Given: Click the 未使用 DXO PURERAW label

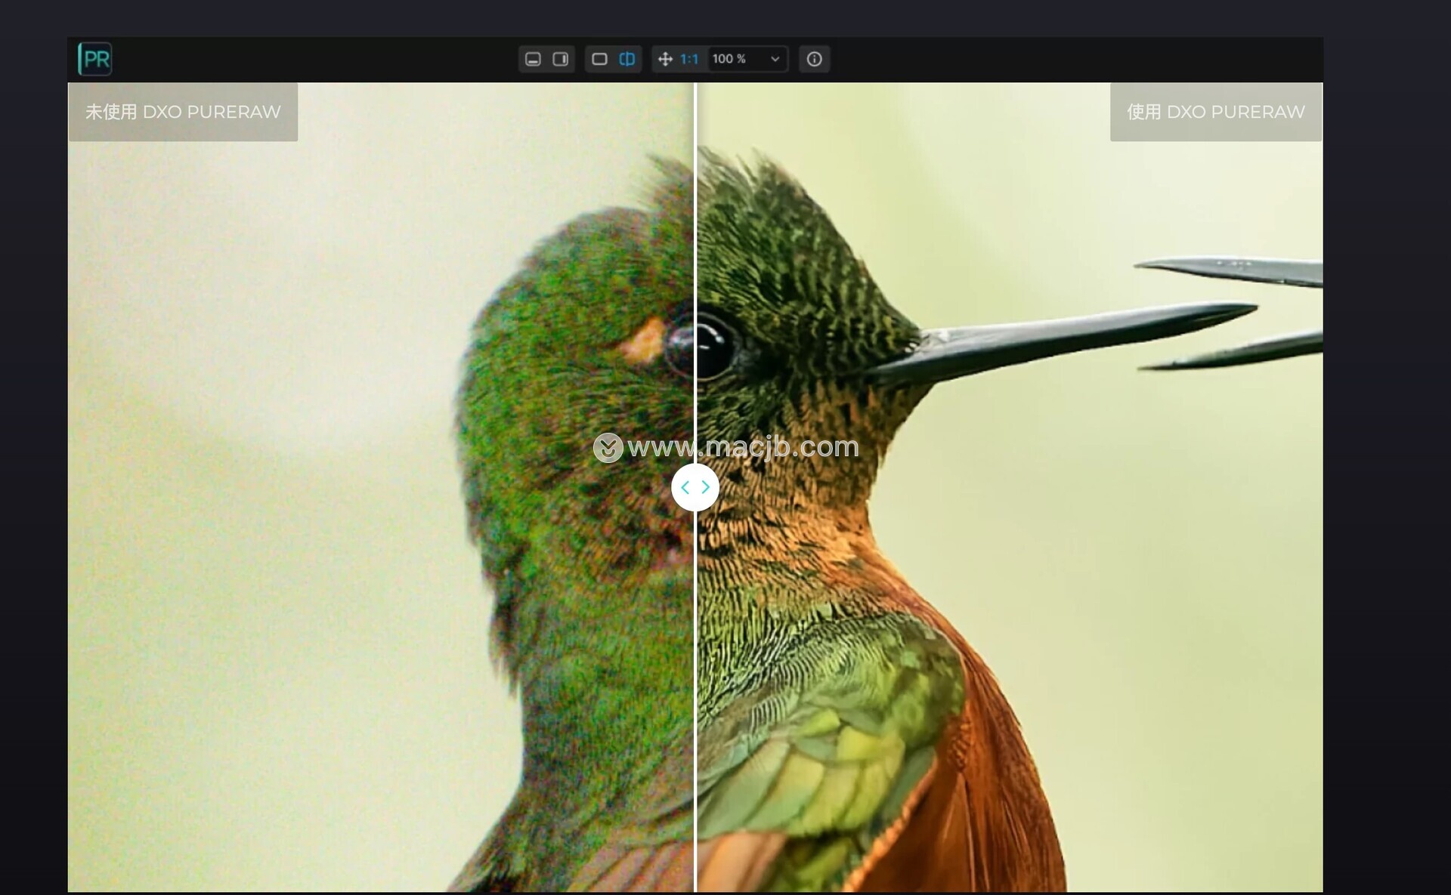Looking at the screenshot, I should pyautogui.click(x=183, y=112).
